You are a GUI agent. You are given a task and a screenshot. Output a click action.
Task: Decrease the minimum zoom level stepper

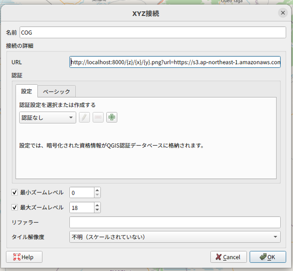[97, 195]
